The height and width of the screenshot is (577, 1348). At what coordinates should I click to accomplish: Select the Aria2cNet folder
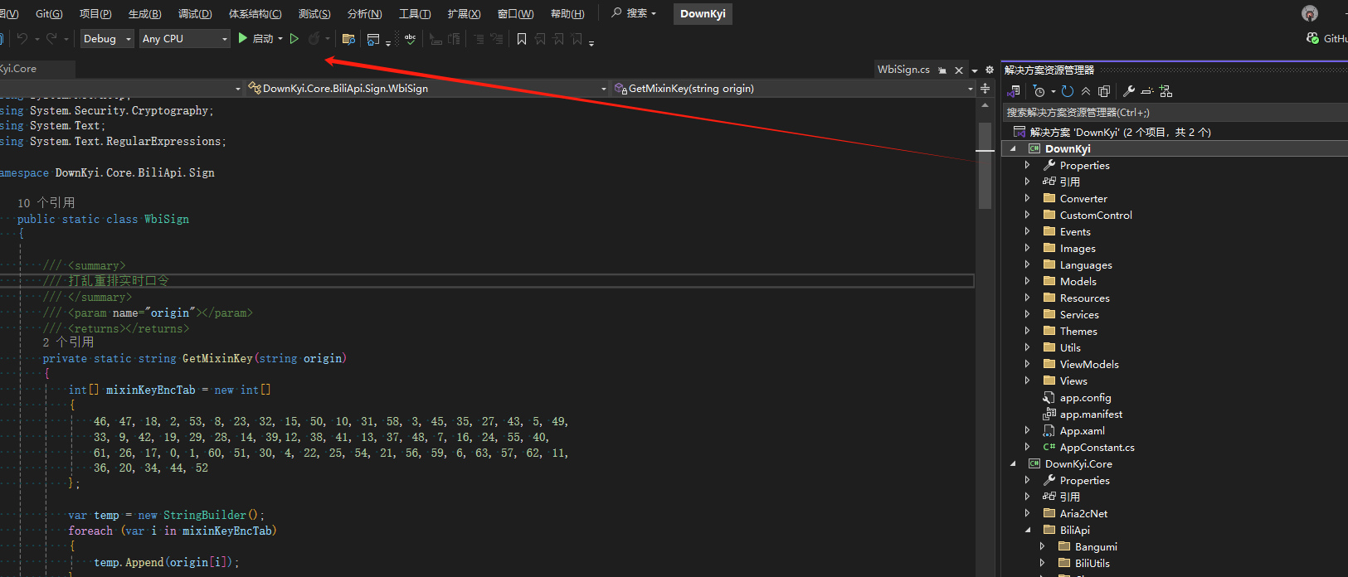[1083, 514]
